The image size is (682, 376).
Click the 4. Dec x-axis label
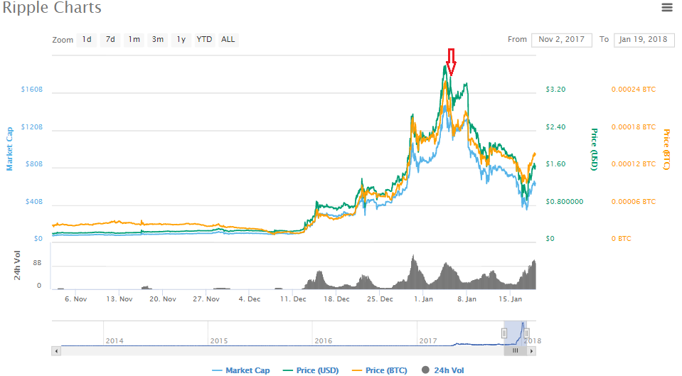tap(249, 299)
